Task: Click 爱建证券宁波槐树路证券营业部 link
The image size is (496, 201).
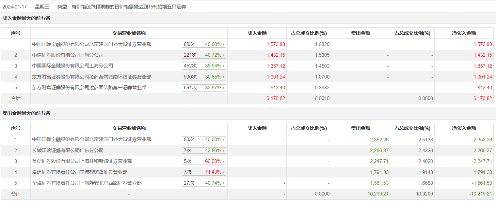Action: pos(80,172)
